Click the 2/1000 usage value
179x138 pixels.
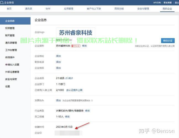(60, 90)
